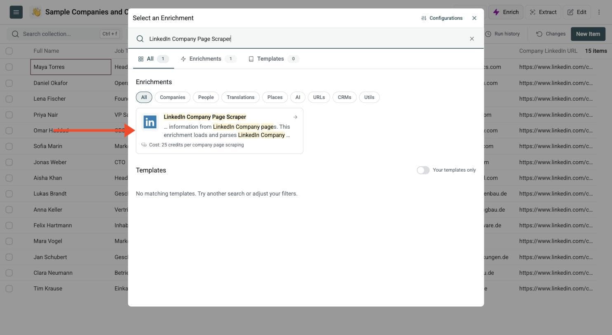This screenshot has width=612, height=335.
Task: Select the Tim Krause row checkbox
Action: (x=9, y=288)
